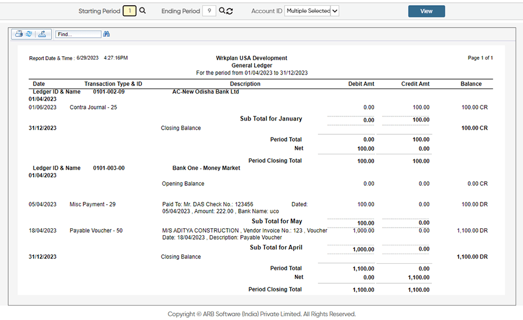The height and width of the screenshot is (320, 523).
Task: Click the date '18/04/2023' in the ledger row
Action: (x=43, y=231)
